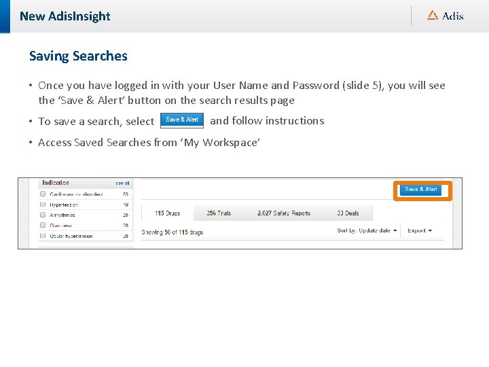Go to the 2,027 Safety Reports tab
Image resolution: width=489 pixels, height=367 pixels.
[284, 213]
